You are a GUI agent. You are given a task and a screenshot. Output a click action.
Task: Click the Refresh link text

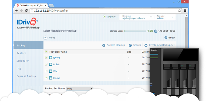tap(171, 38)
